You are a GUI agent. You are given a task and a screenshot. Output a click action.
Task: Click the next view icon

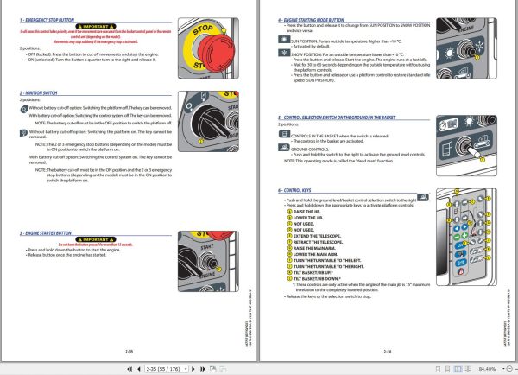click(x=223, y=369)
